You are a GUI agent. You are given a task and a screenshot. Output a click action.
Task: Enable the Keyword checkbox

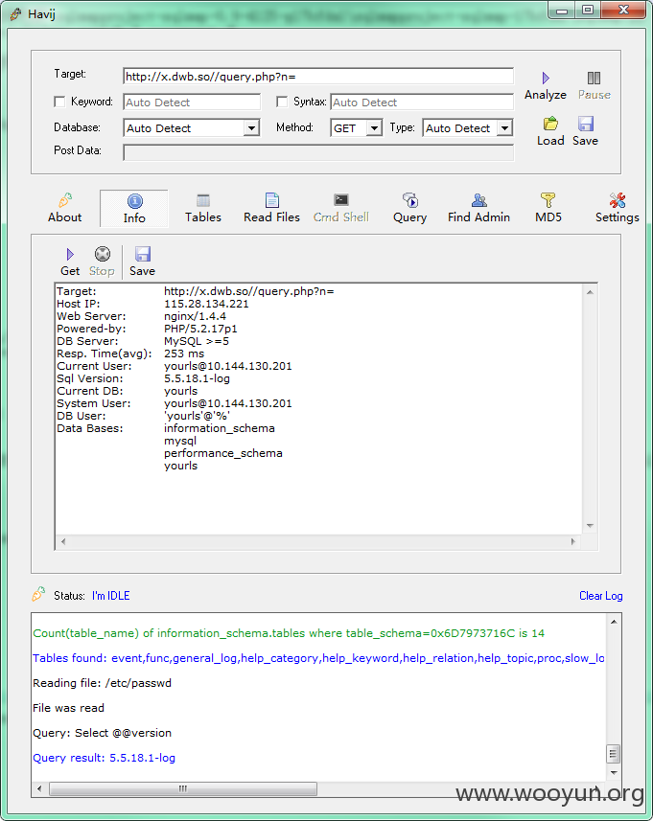59,102
